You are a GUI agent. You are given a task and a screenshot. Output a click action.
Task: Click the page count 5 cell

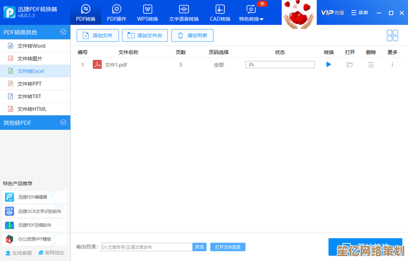coord(181,65)
